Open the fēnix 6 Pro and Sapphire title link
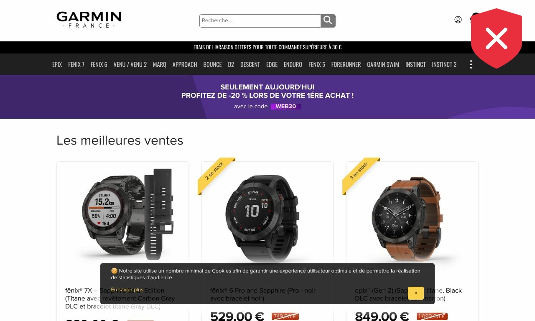The height and width of the screenshot is (321, 535). (x=263, y=294)
